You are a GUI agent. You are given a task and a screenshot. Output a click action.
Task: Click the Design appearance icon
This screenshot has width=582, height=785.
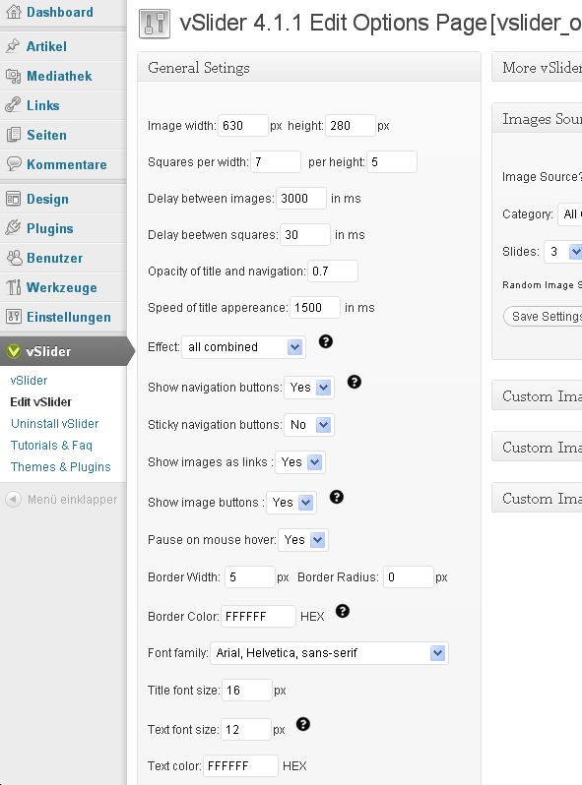(14, 199)
